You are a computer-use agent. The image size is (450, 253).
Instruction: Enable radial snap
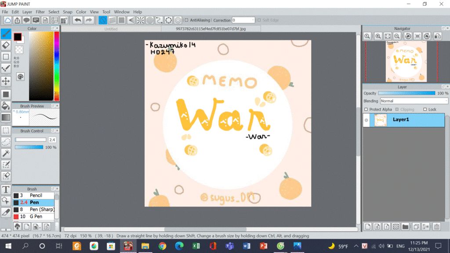(x=140, y=20)
